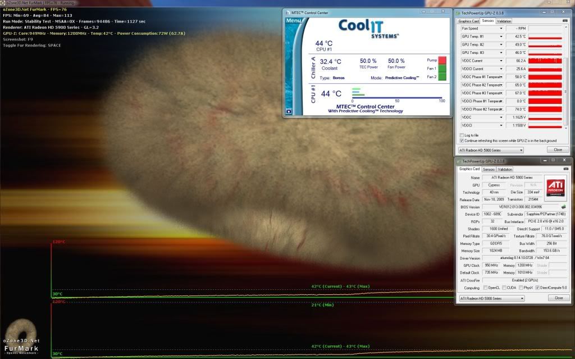Select Sensors tab in upper GPU-Z window
575x359 pixels.
click(488, 21)
